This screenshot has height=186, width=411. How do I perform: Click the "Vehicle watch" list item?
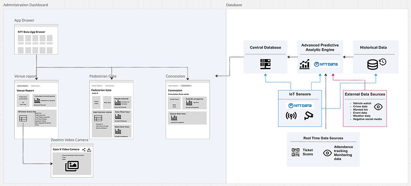[362, 103]
